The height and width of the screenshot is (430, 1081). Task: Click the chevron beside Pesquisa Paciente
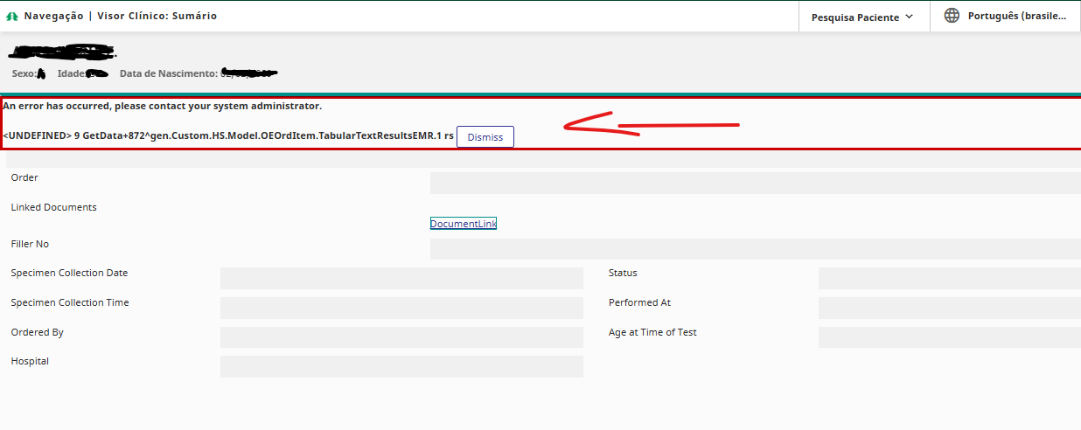click(x=909, y=17)
